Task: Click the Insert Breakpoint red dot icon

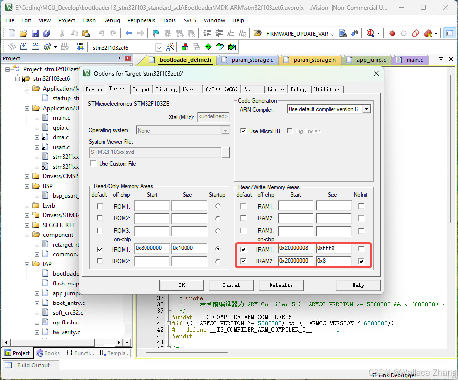Action: click(392, 33)
